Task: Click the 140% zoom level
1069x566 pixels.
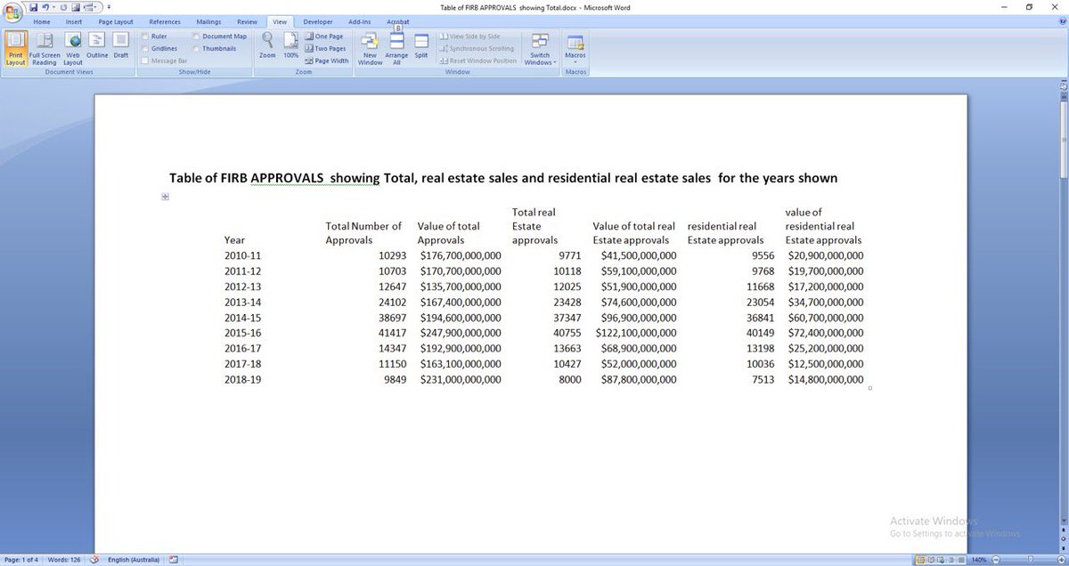Action: 980,560
